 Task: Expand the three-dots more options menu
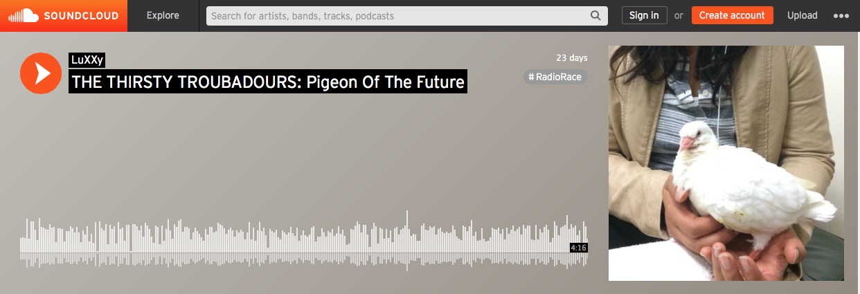[x=841, y=16]
